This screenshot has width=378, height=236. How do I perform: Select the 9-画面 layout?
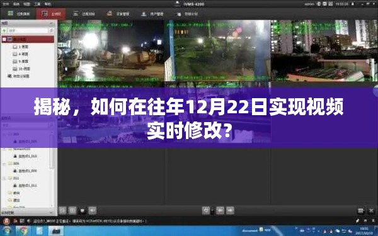(x=21, y=62)
